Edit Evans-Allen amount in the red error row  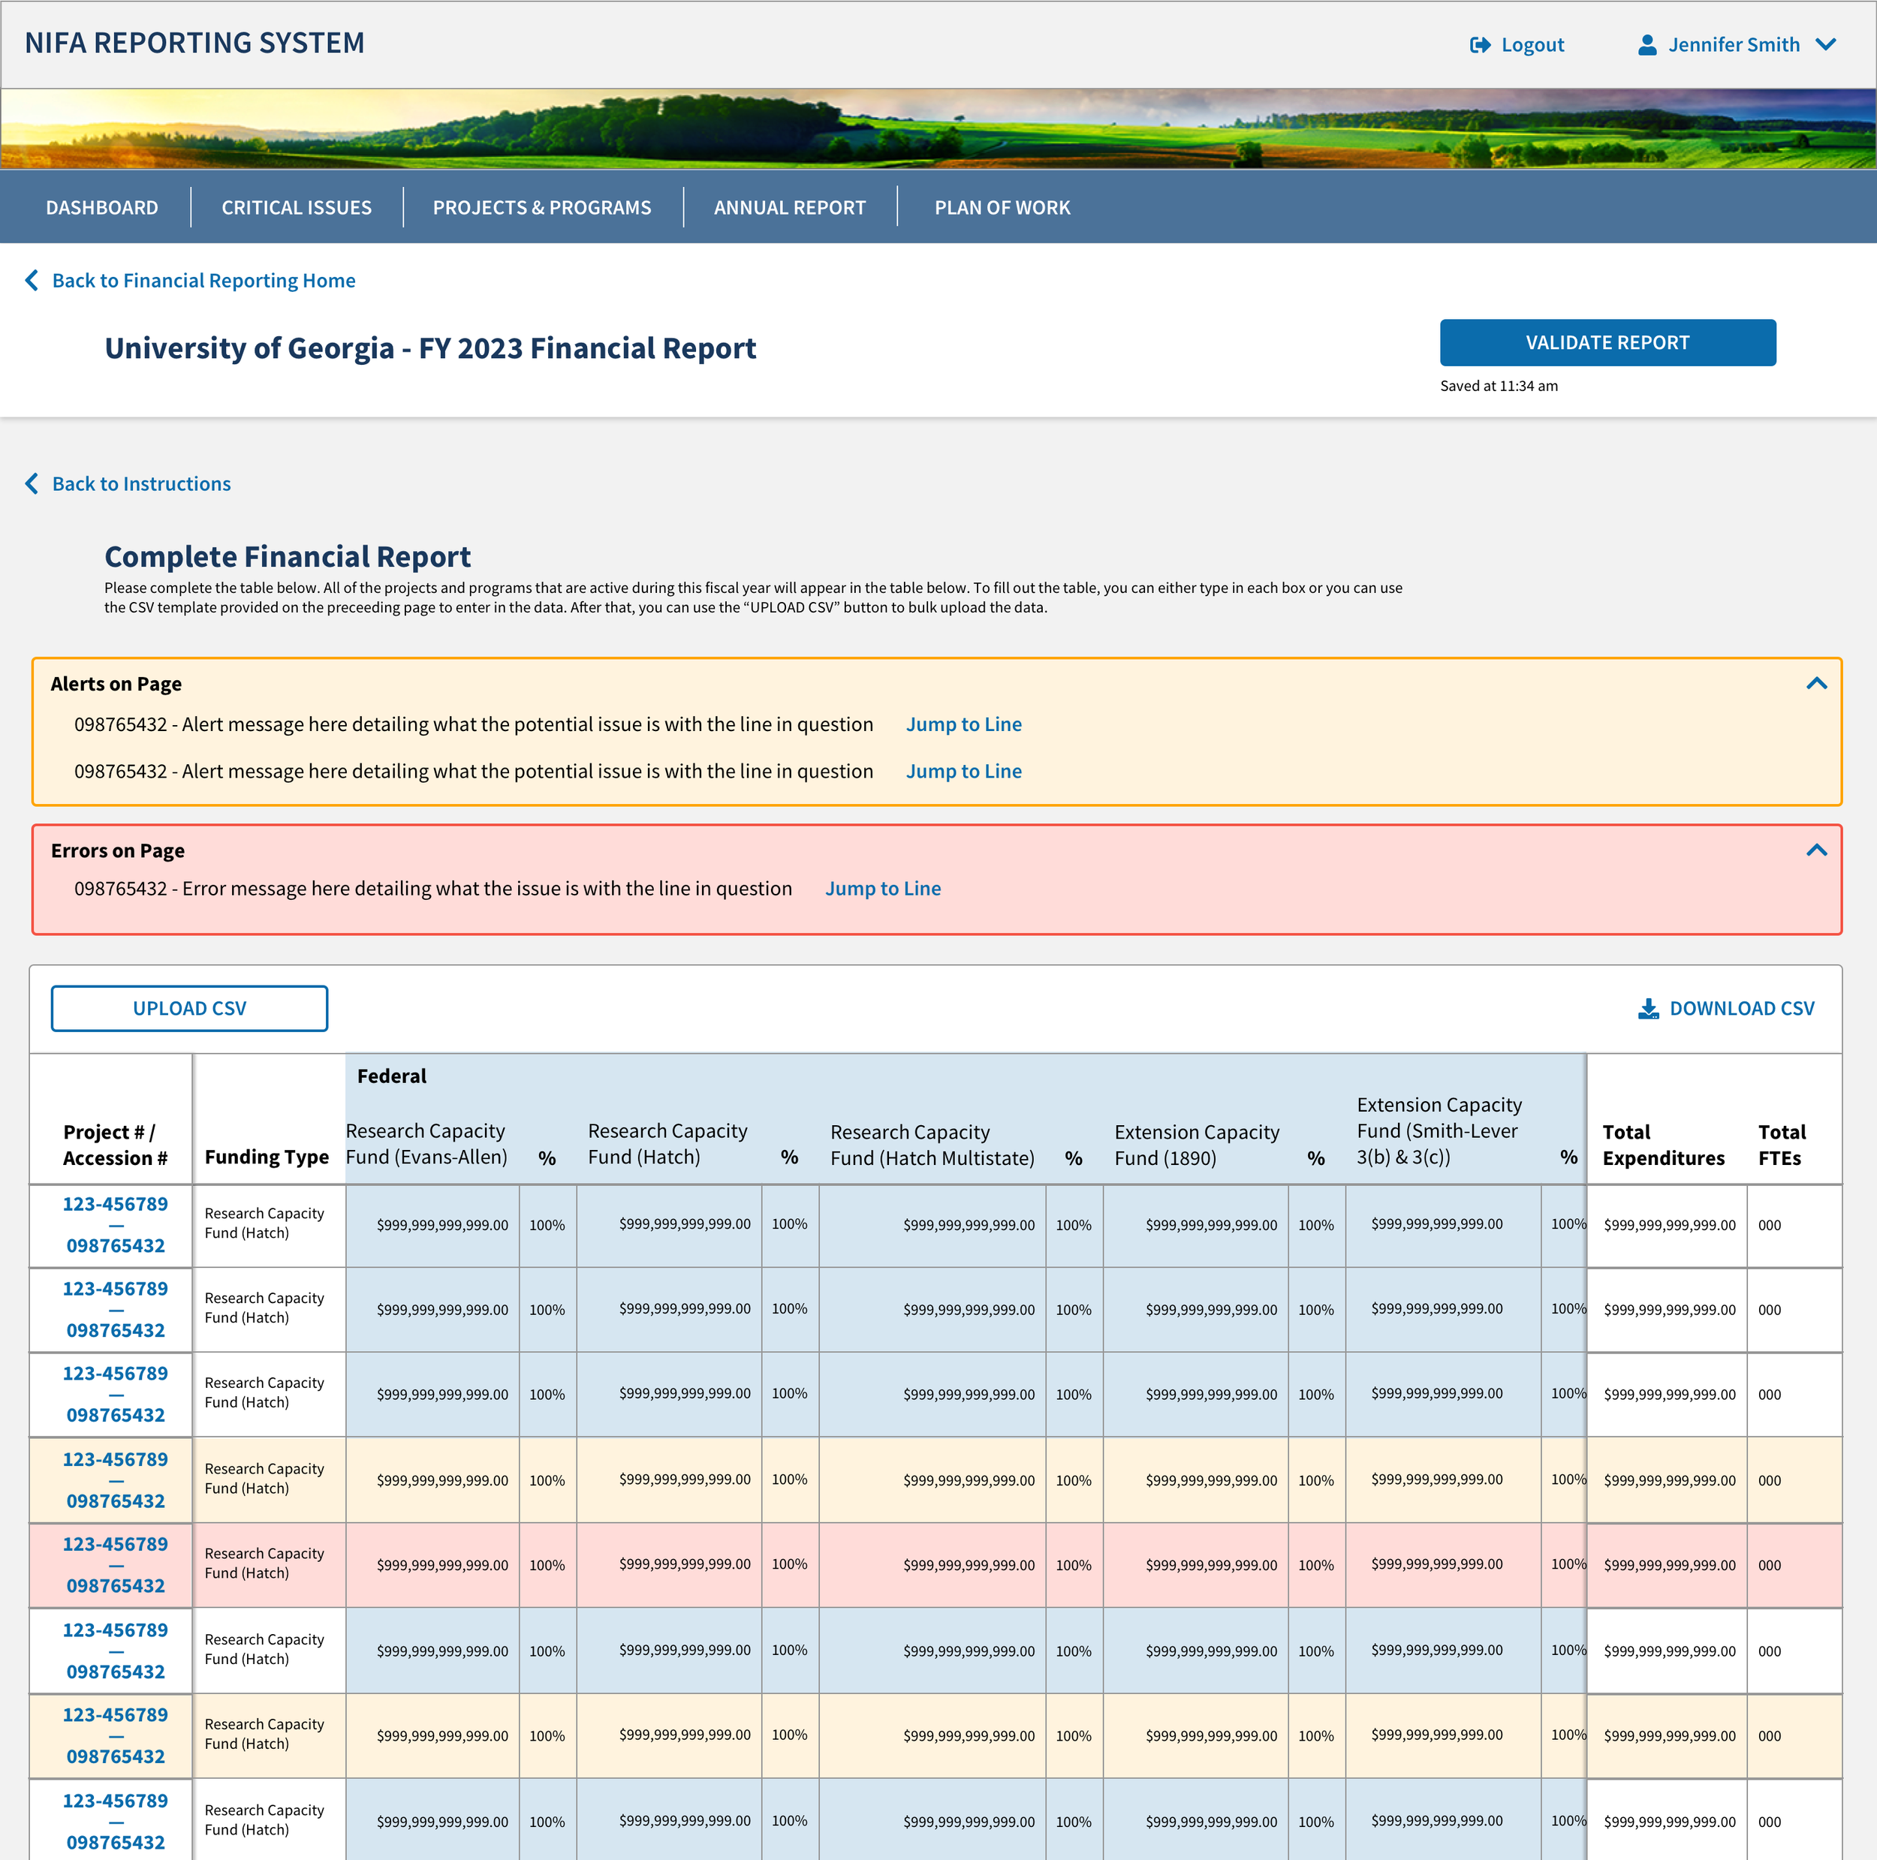[x=441, y=1565]
